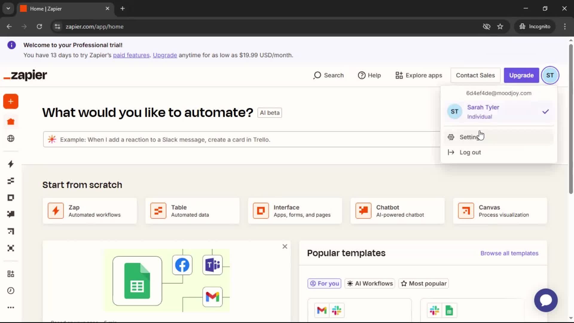The width and height of the screenshot is (574, 323).
Task: Click the AI beta badge
Action: pyautogui.click(x=270, y=113)
